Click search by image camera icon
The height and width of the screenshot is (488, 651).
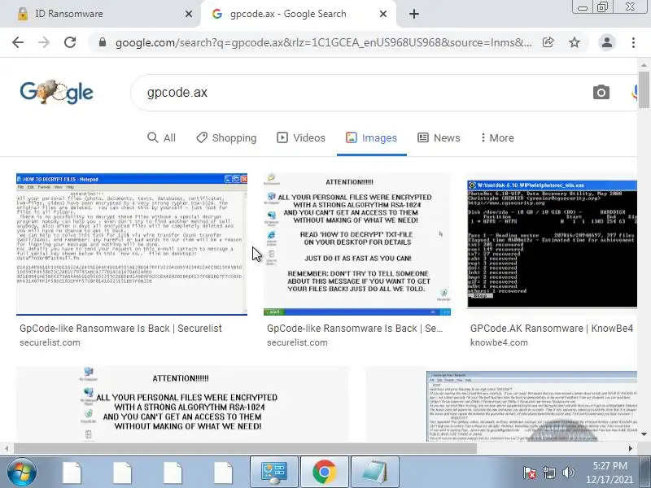pyautogui.click(x=601, y=92)
